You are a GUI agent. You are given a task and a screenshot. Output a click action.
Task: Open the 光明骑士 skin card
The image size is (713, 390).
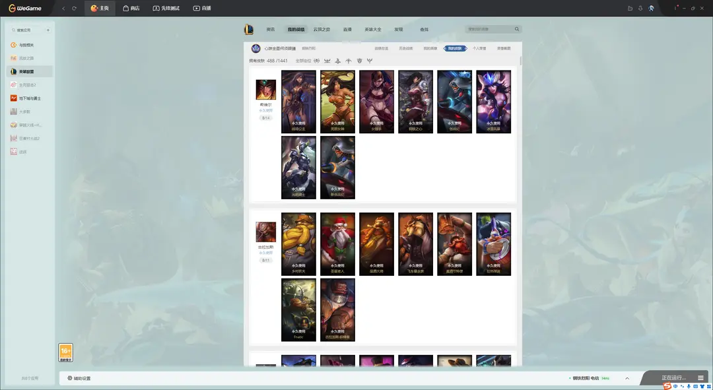click(x=298, y=168)
